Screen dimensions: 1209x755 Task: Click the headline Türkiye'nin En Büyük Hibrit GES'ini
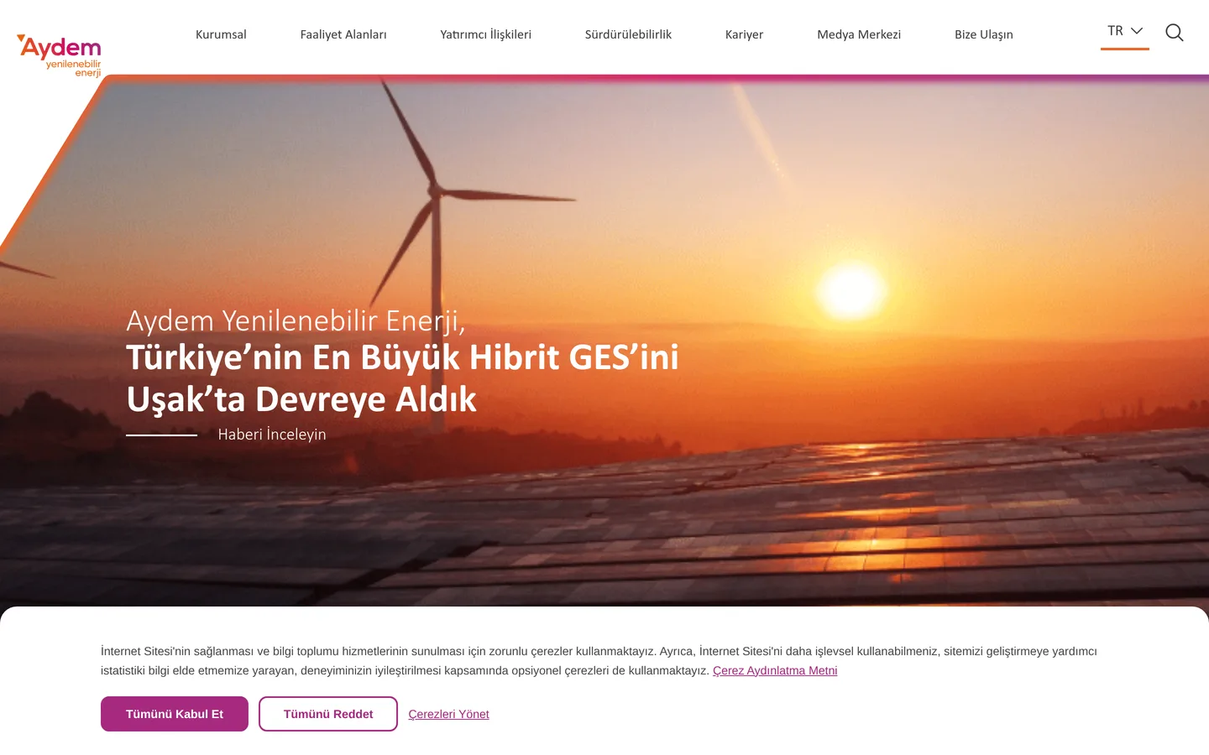pyautogui.click(x=402, y=357)
